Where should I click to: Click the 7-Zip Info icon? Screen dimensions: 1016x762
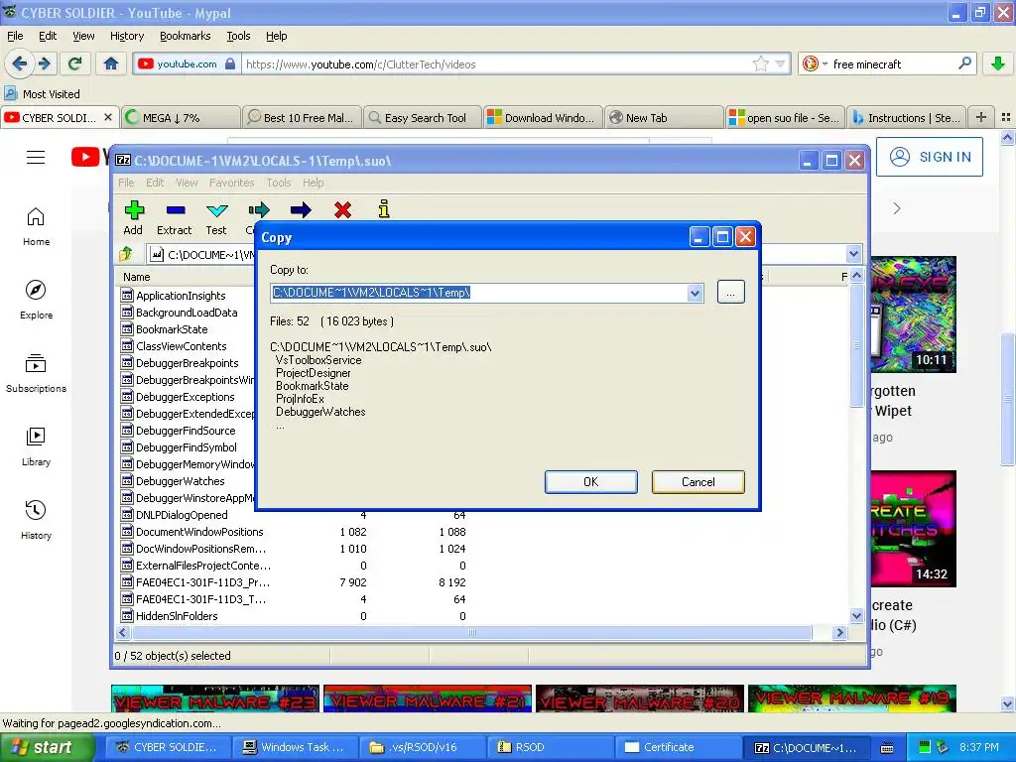point(384,208)
